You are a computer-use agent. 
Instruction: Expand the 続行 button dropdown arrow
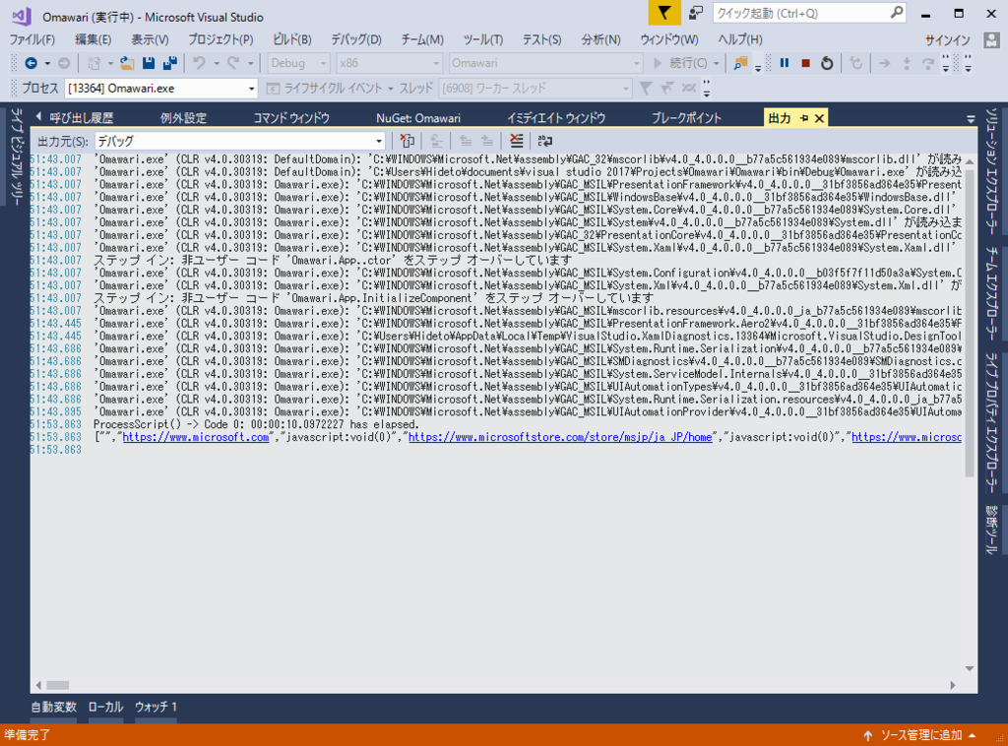[717, 63]
